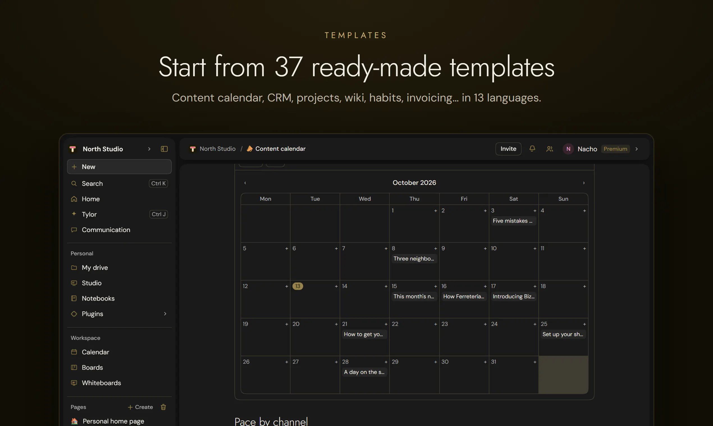Open the notifications bell

(532, 149)
